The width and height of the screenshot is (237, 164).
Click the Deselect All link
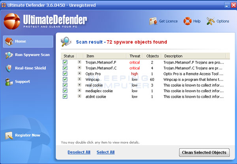click(79, 152)
